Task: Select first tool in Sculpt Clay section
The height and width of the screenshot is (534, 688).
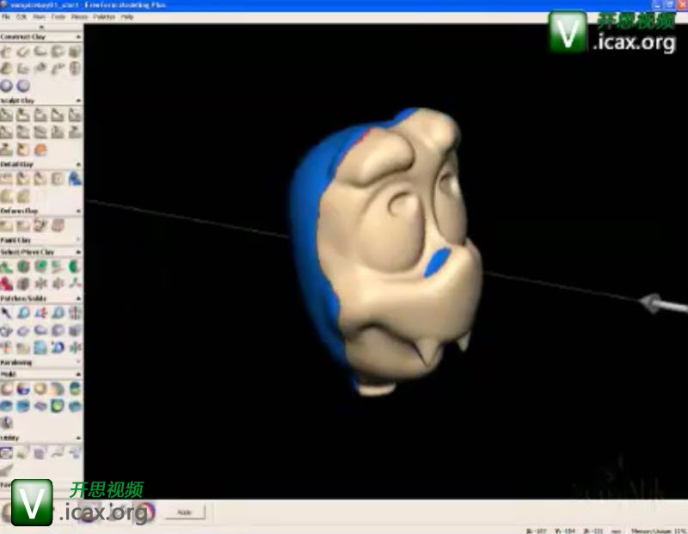Action: tap(7, 114)
